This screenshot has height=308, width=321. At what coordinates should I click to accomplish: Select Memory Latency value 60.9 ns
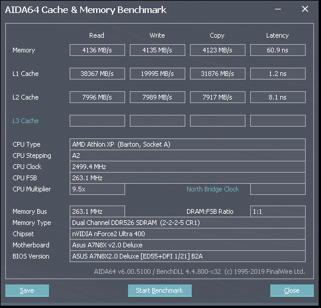tap(278, 50)
